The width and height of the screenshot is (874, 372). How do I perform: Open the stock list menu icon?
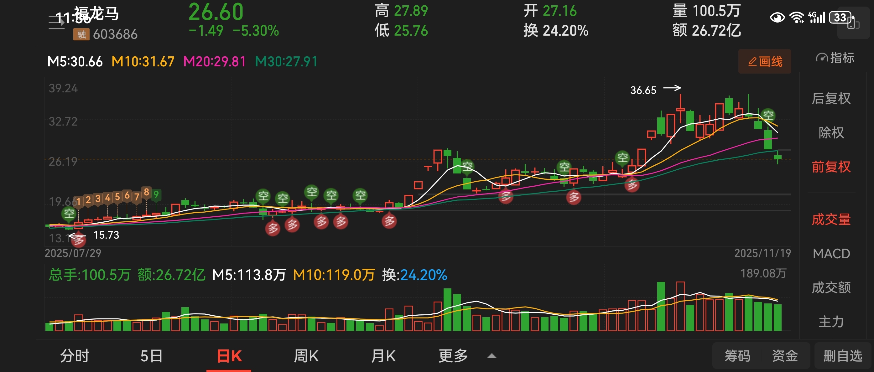(x=56, y=22)
